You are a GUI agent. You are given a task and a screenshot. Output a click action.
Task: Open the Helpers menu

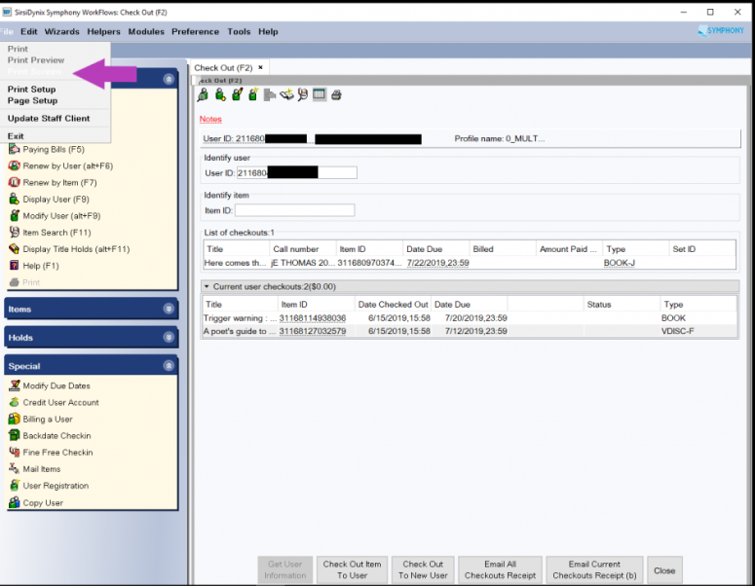pos(103,32)
